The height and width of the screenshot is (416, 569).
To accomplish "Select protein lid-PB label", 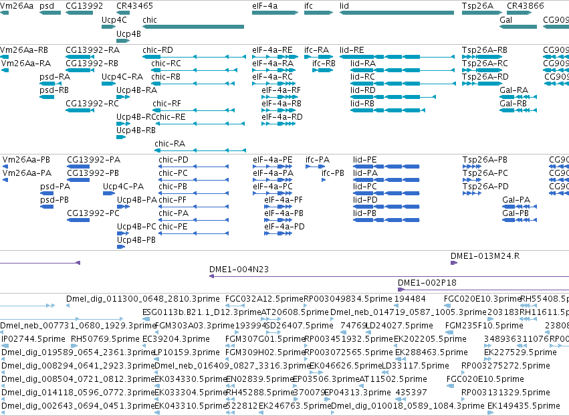I will pyautogui.click(x=364, y=213).
